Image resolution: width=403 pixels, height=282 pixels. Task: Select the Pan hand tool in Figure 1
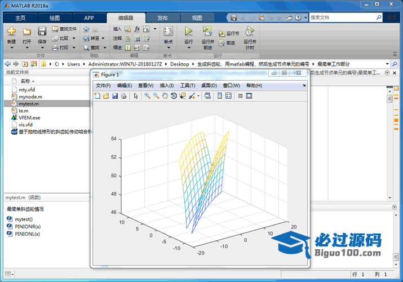[165, 96]
